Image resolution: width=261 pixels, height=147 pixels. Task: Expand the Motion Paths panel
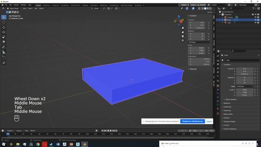click(x=228, y=114)
